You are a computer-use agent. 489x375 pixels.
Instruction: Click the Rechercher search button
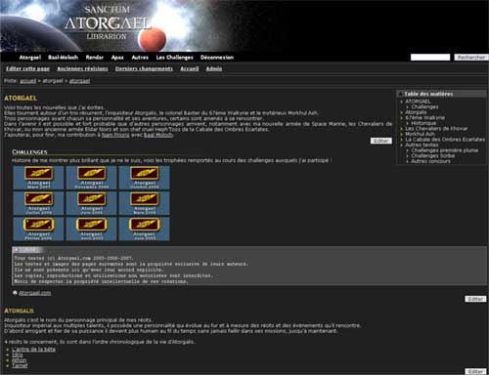coord(471,58)
